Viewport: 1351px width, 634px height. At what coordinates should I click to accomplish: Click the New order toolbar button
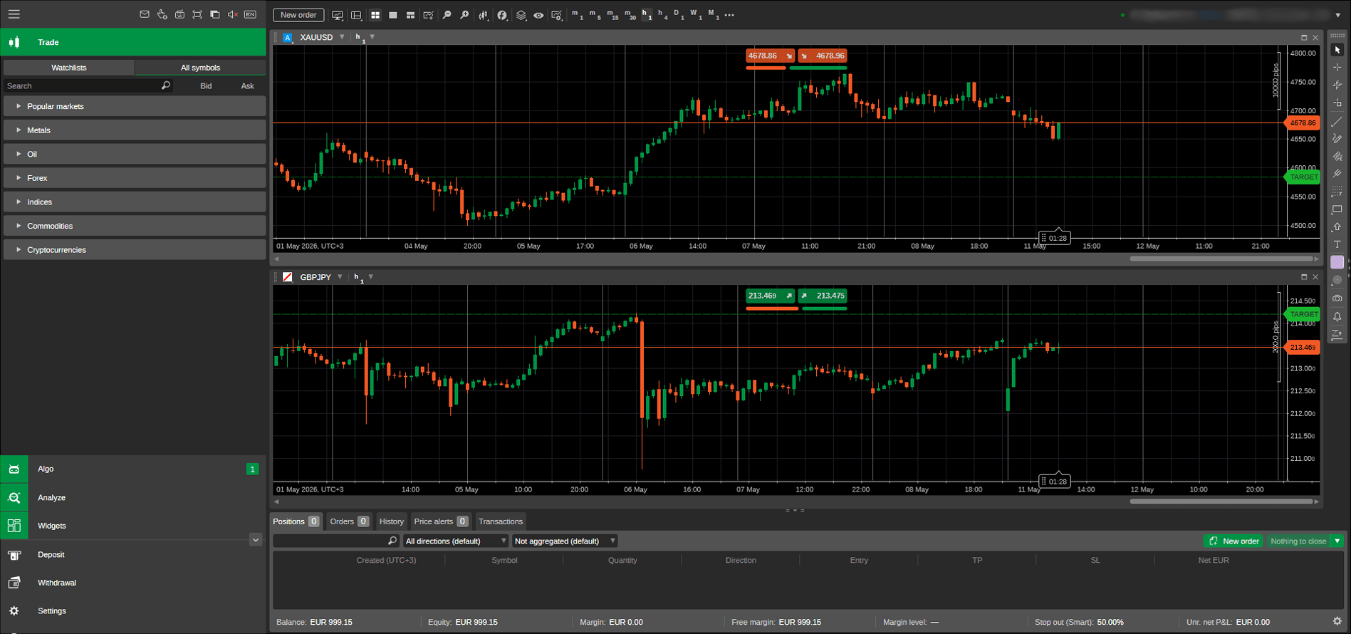[x=298, y=15]
